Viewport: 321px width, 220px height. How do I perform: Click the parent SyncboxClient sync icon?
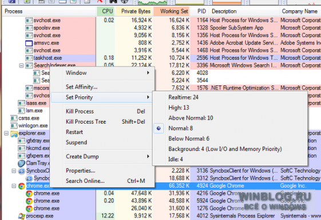(x=22, y=171)
